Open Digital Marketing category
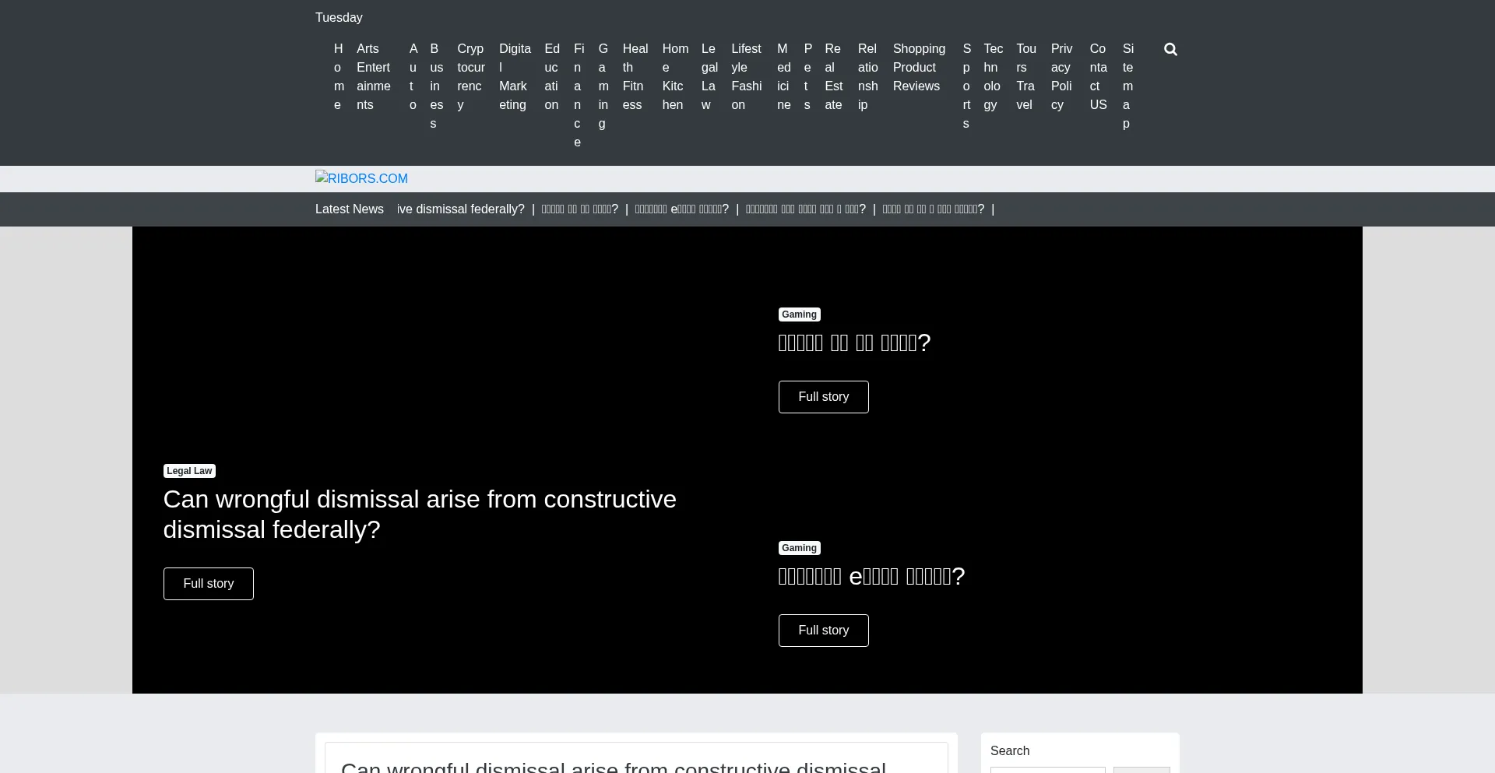 [x=514, y=76]
